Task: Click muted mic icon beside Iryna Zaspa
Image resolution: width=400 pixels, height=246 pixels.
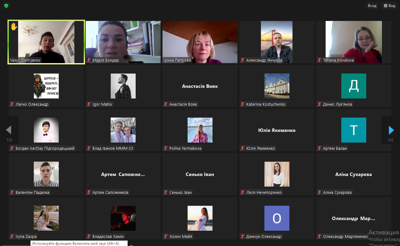Action: [x=12, y=237]
